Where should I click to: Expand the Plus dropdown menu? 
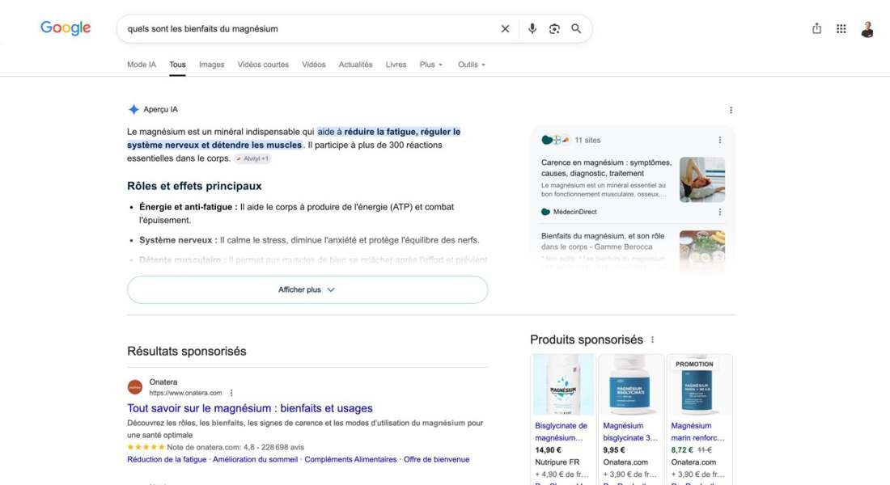(430, 65)
